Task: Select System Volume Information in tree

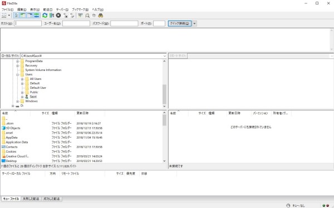Action: pyautogui.click(x=43, y=70)
